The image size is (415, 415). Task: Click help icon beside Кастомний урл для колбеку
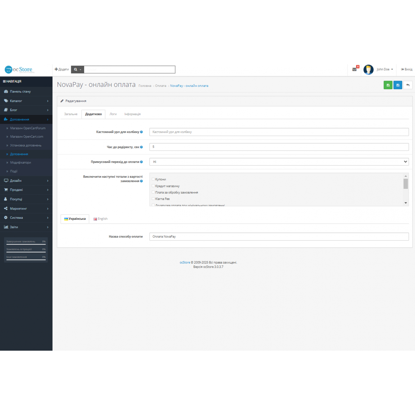click(141, 132)
